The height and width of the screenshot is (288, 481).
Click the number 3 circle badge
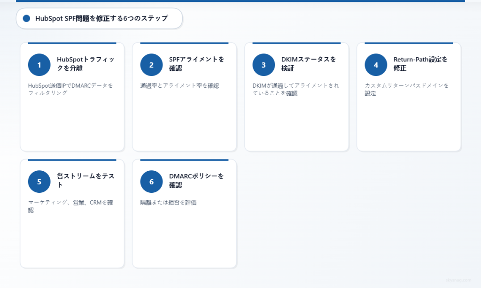coord(264,65)
